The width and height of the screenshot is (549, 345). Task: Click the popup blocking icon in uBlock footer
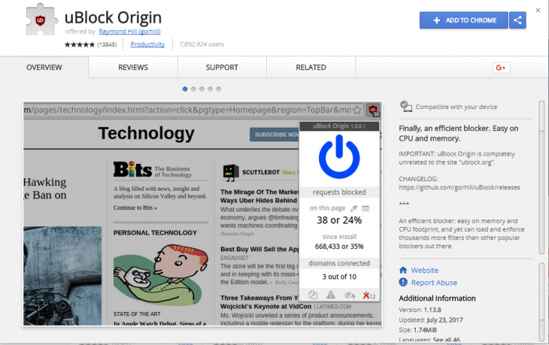click(313, 295)
